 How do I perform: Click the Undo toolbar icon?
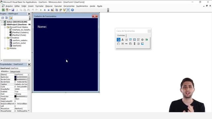pos(33,10)
